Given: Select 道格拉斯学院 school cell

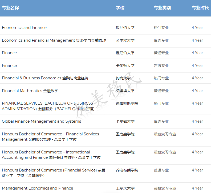Looking at the screenshot, I should coord(127,103).
